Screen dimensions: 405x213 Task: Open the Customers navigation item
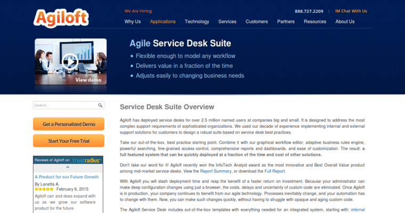click(256, 22)
